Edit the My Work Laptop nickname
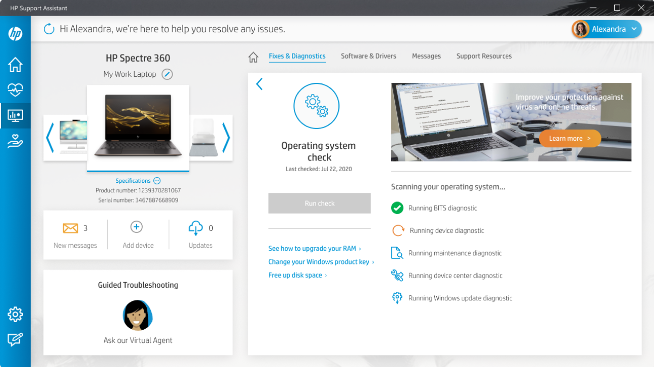Screen dimensions: 654x367 [167, 74]
